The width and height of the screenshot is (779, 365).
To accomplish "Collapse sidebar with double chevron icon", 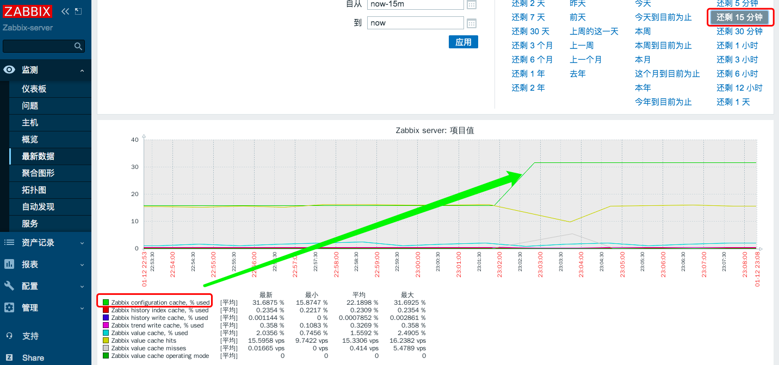I will [65, 11].
